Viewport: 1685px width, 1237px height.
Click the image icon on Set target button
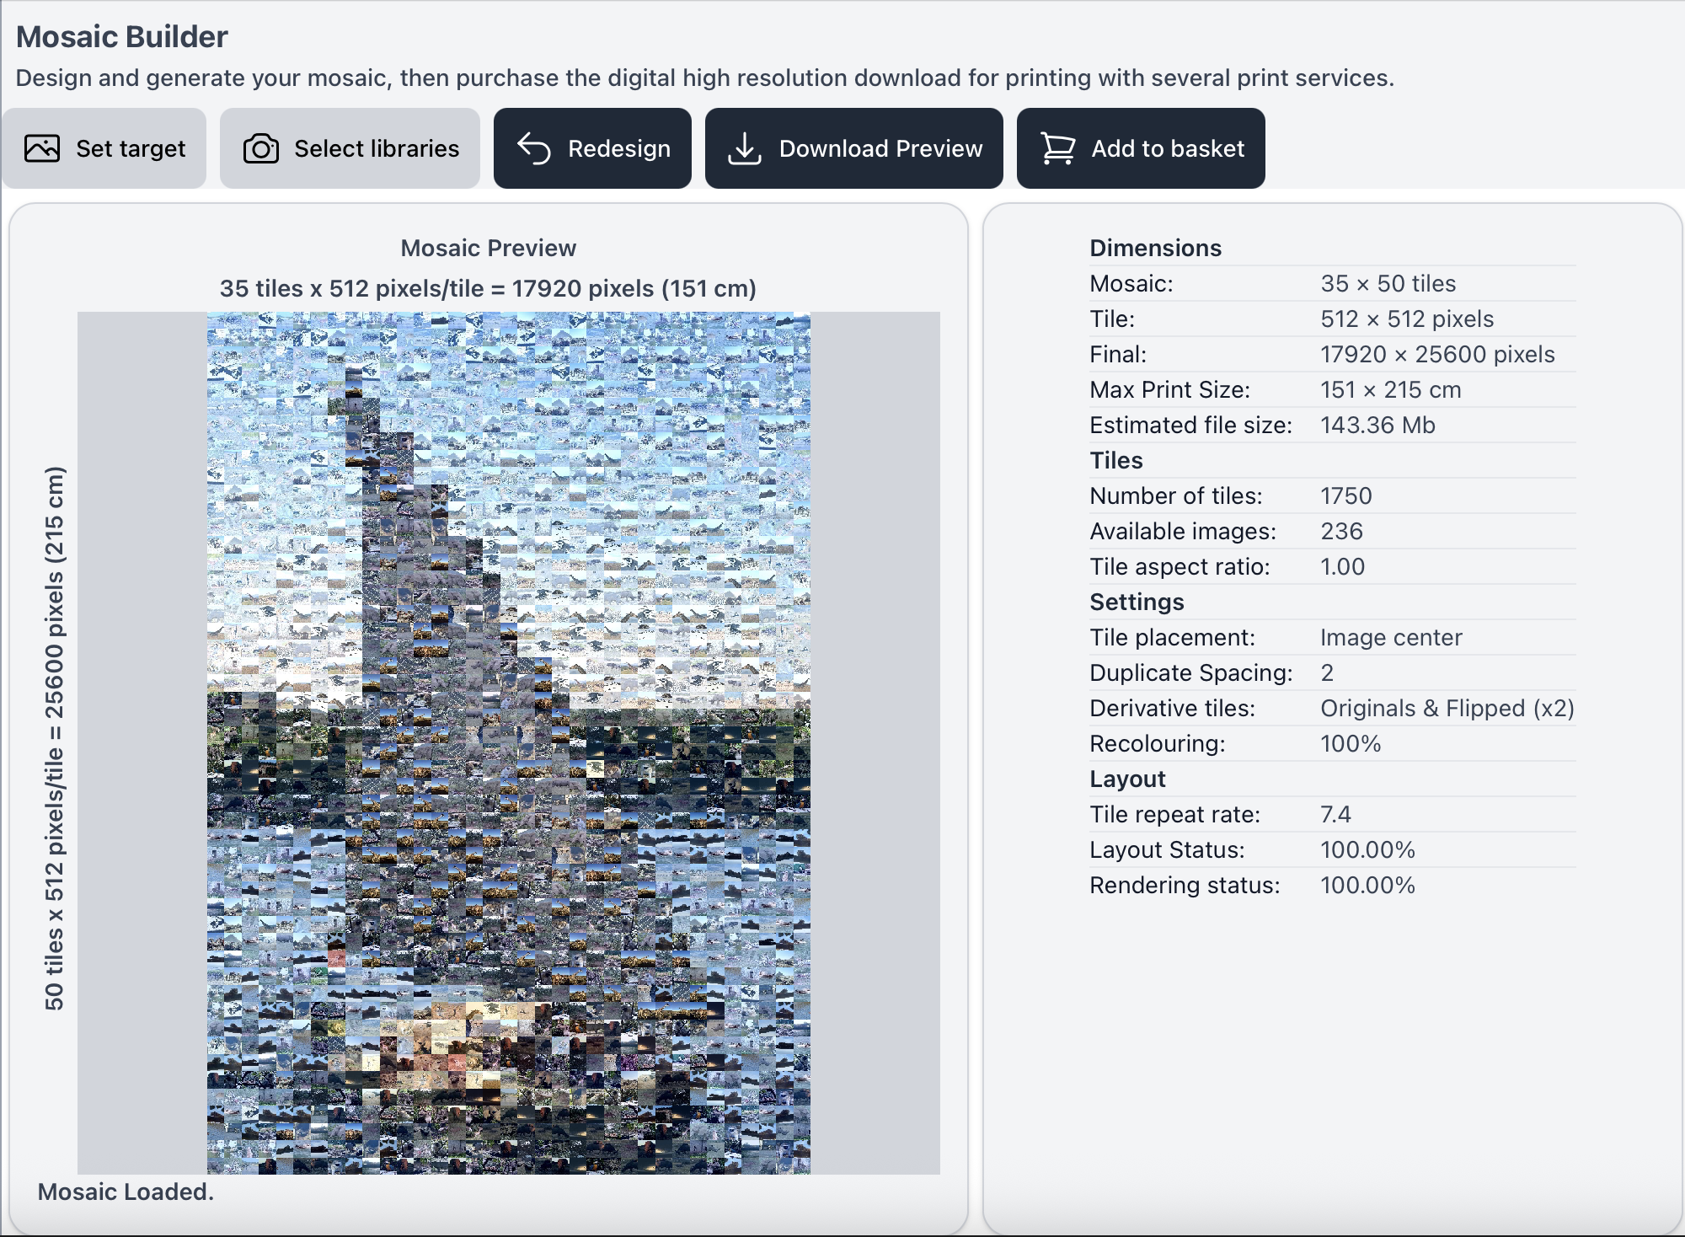click(40, 147)
